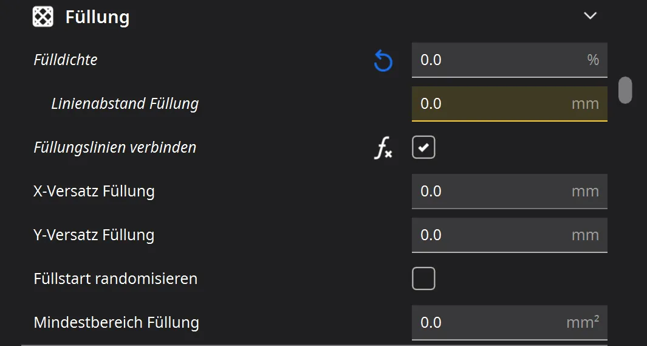Click the Y-Versatz Füllung label
Image resolution: width=647 pixels, height=346 pixels.
coord(94,235)
